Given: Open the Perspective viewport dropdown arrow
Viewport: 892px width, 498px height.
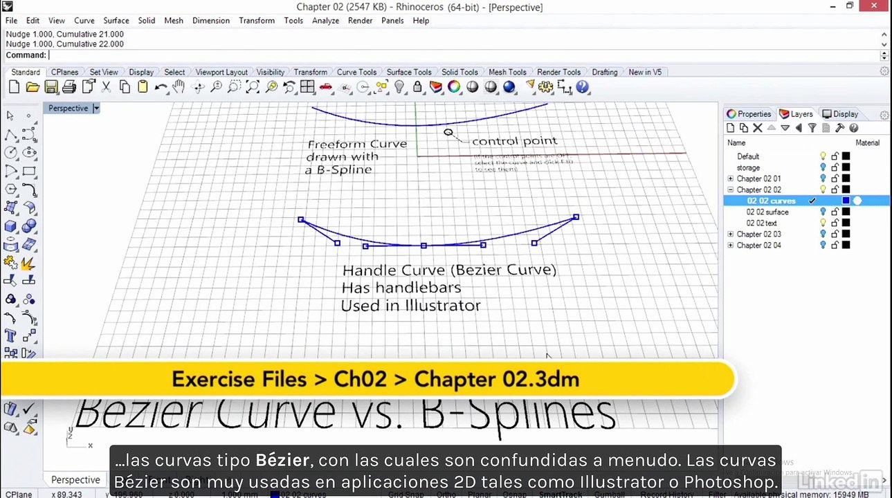Looking at the screenshot, I should tap(96, 108).
